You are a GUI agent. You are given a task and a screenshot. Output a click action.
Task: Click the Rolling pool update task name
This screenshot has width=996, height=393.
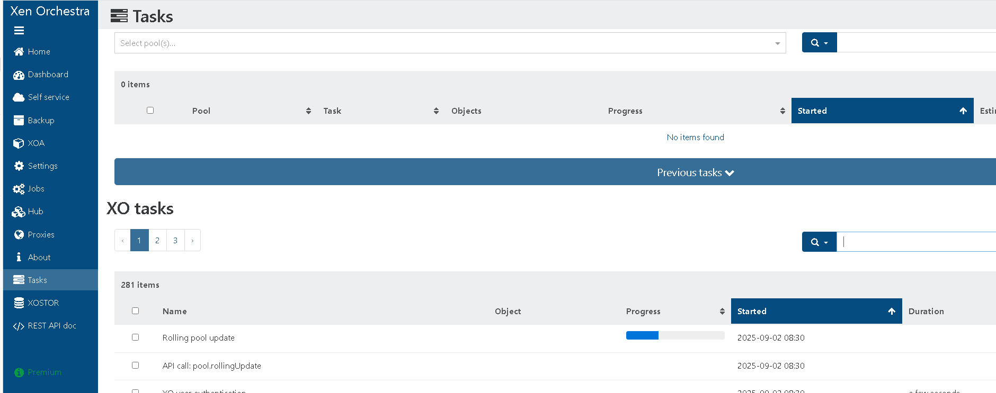point(199,338)
